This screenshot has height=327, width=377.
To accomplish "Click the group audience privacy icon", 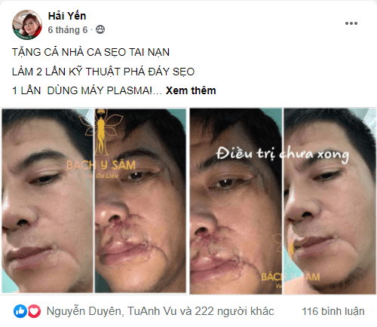I will pyautogui.click(x=100, y=29).
